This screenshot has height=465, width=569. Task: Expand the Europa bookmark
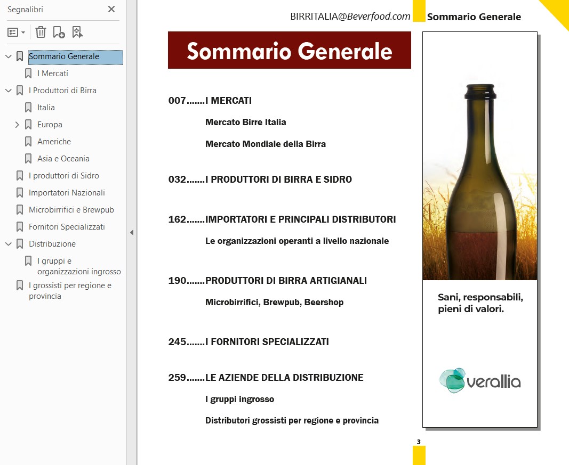tap(17, 125)
